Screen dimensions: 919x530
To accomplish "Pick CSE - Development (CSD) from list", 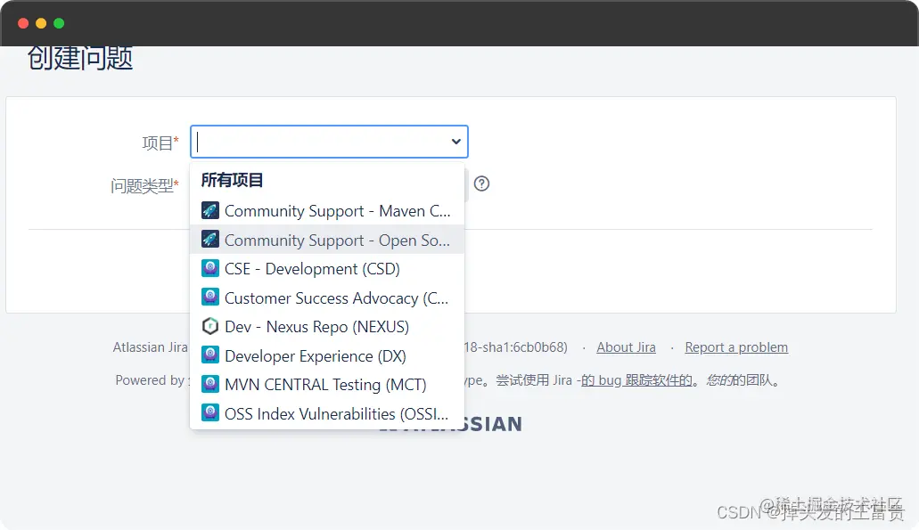I will coord(327,269).
